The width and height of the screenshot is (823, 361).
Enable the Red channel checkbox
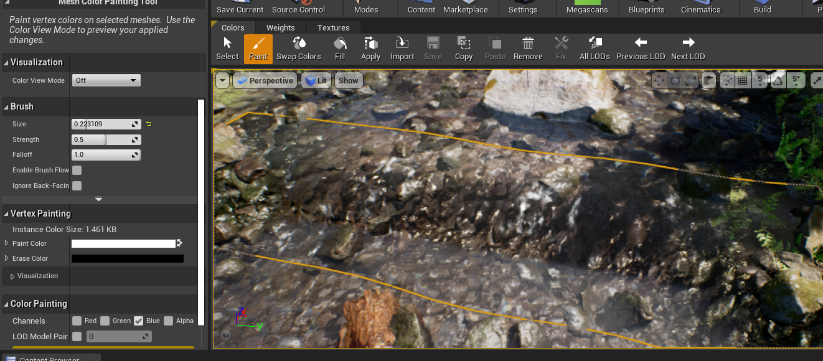click(x=77, y=321)
